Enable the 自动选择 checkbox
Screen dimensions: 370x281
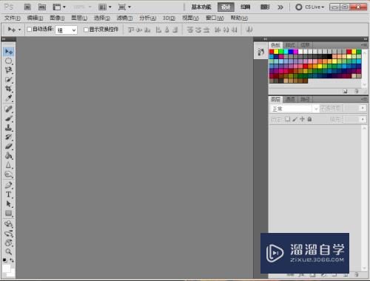(x=29, y=30)
